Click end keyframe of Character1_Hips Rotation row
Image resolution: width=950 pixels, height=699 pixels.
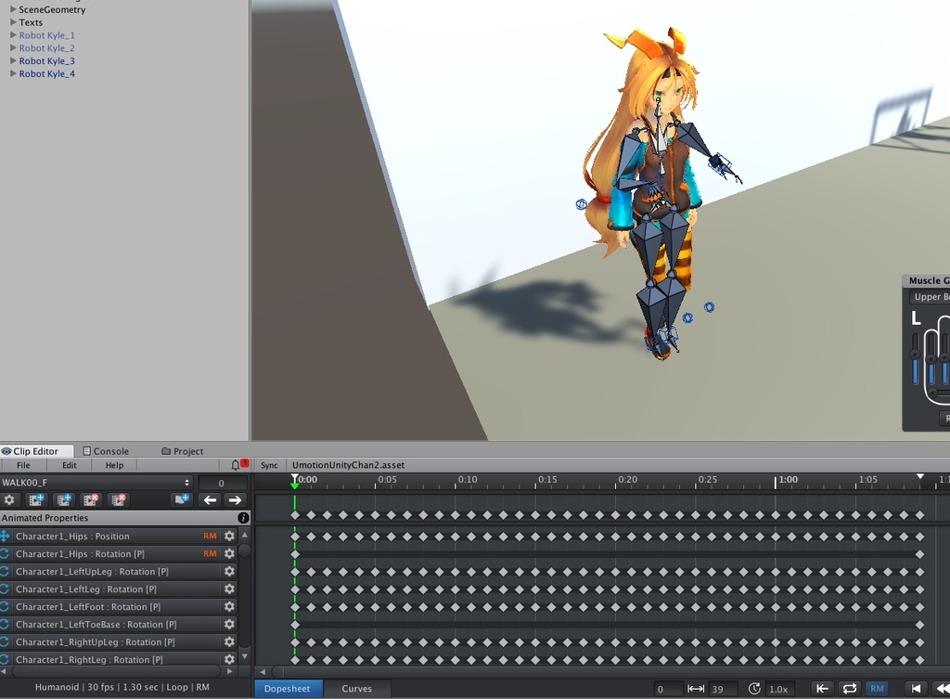point(919,553)
